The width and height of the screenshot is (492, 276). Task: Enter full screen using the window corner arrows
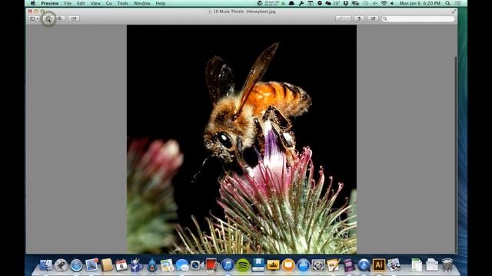(x=454, y=11)
